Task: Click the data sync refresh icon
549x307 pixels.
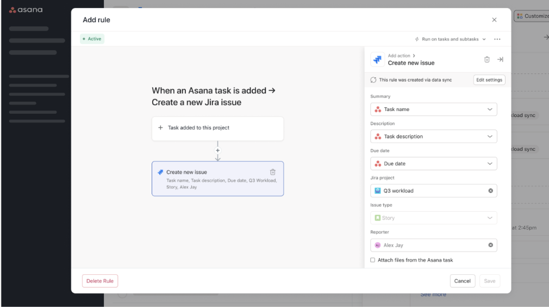Action: point(373,80)
